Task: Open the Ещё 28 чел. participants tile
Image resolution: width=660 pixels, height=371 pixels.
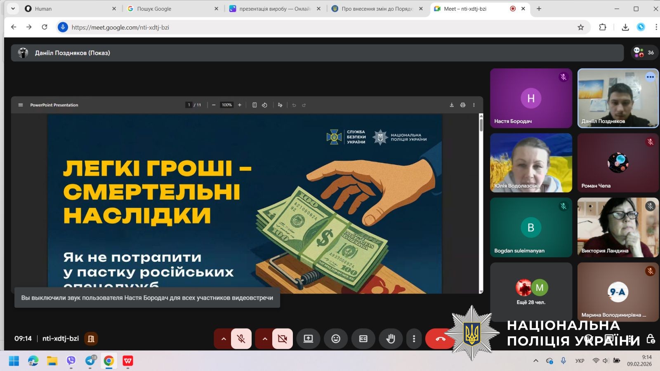Action: pos(531,291)
